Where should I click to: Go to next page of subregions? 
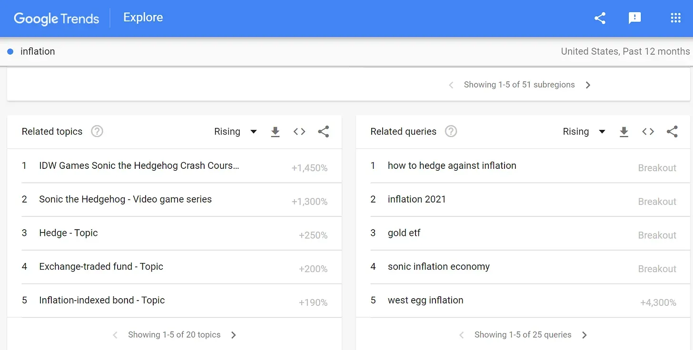pyautogui.click(x=588, y=85)
